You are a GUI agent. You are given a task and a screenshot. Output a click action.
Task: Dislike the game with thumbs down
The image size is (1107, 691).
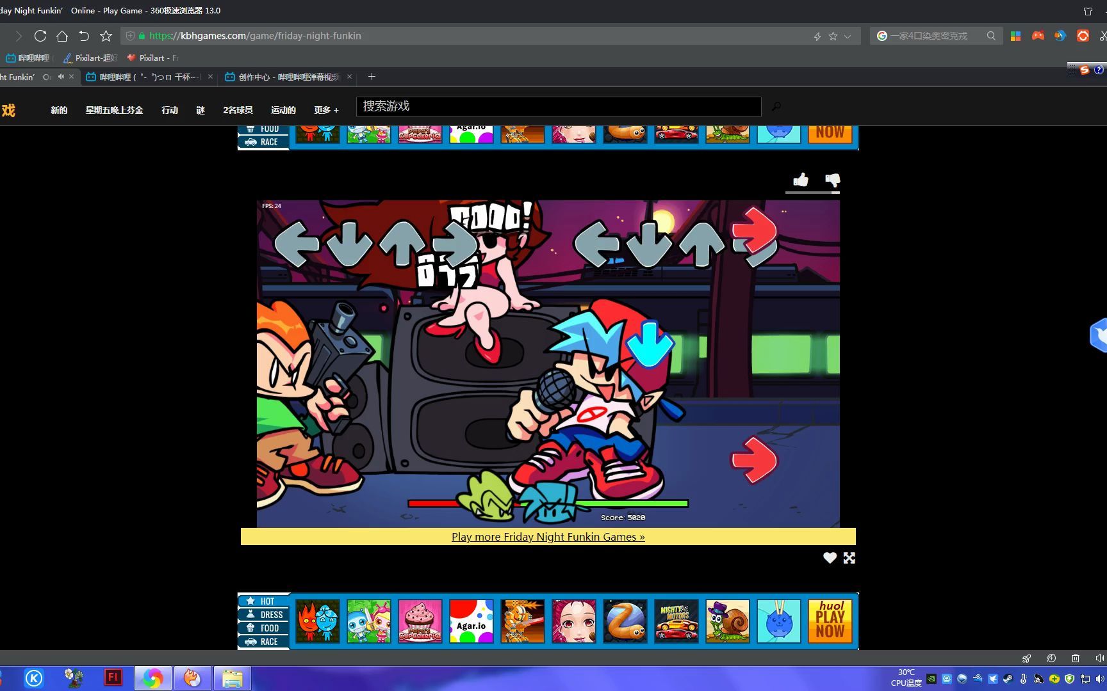(x=832, y=180)
